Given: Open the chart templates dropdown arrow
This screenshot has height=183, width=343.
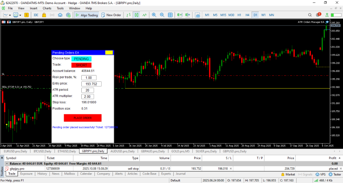Looking at the screenshot, I should [x=21, y=15].
